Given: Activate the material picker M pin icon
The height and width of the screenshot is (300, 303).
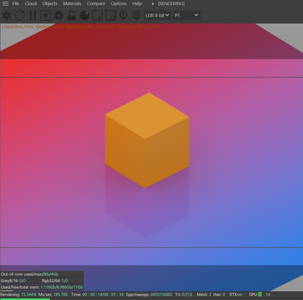Looking at the screenshot, I should pos(136,15).
